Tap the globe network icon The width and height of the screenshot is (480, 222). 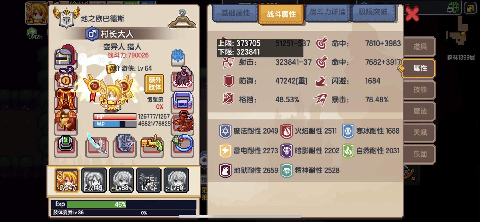pos(453,8)
